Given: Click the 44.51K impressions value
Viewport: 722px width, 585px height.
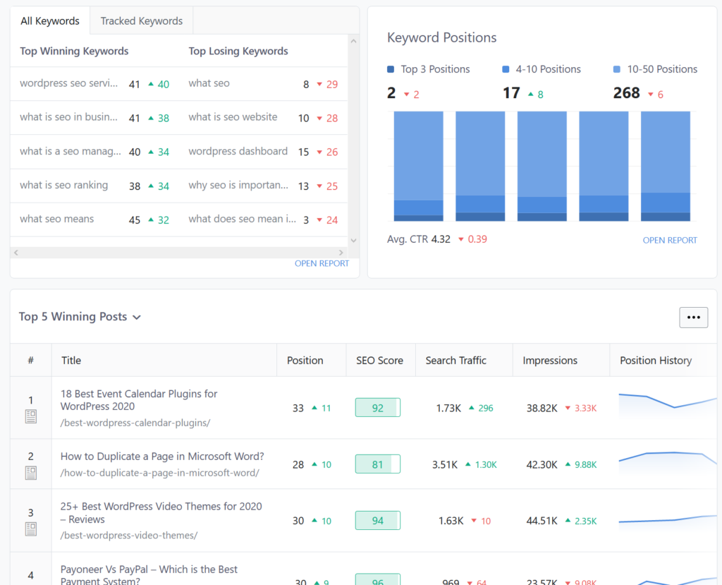Looking at the screenshot, I should pos(541,521).
